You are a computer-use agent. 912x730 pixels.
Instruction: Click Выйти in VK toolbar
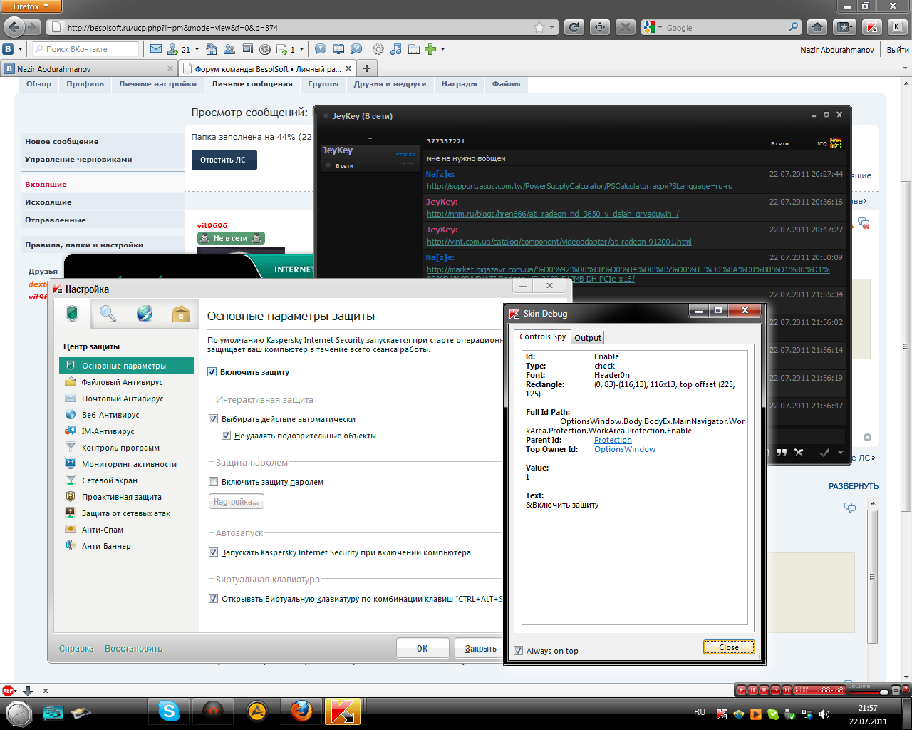[x=898, y=50]
